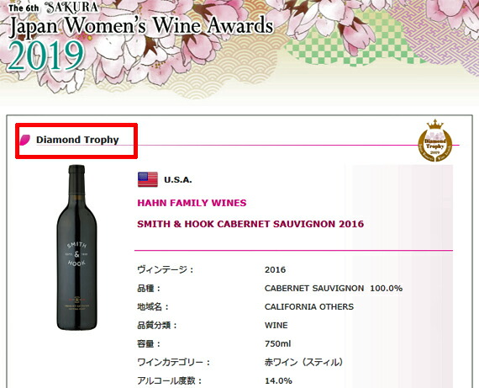Screen dimensions: 479x388
Task: Click the 品質分類 WINE value
Action: (276, 325)
